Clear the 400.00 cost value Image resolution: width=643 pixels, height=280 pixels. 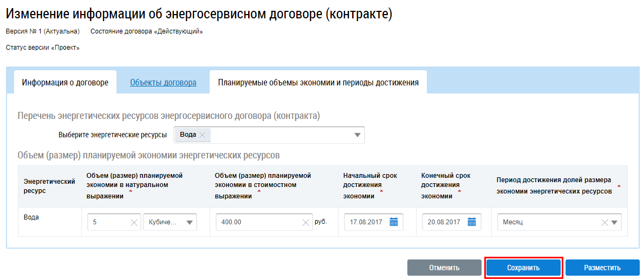[306, 222]
